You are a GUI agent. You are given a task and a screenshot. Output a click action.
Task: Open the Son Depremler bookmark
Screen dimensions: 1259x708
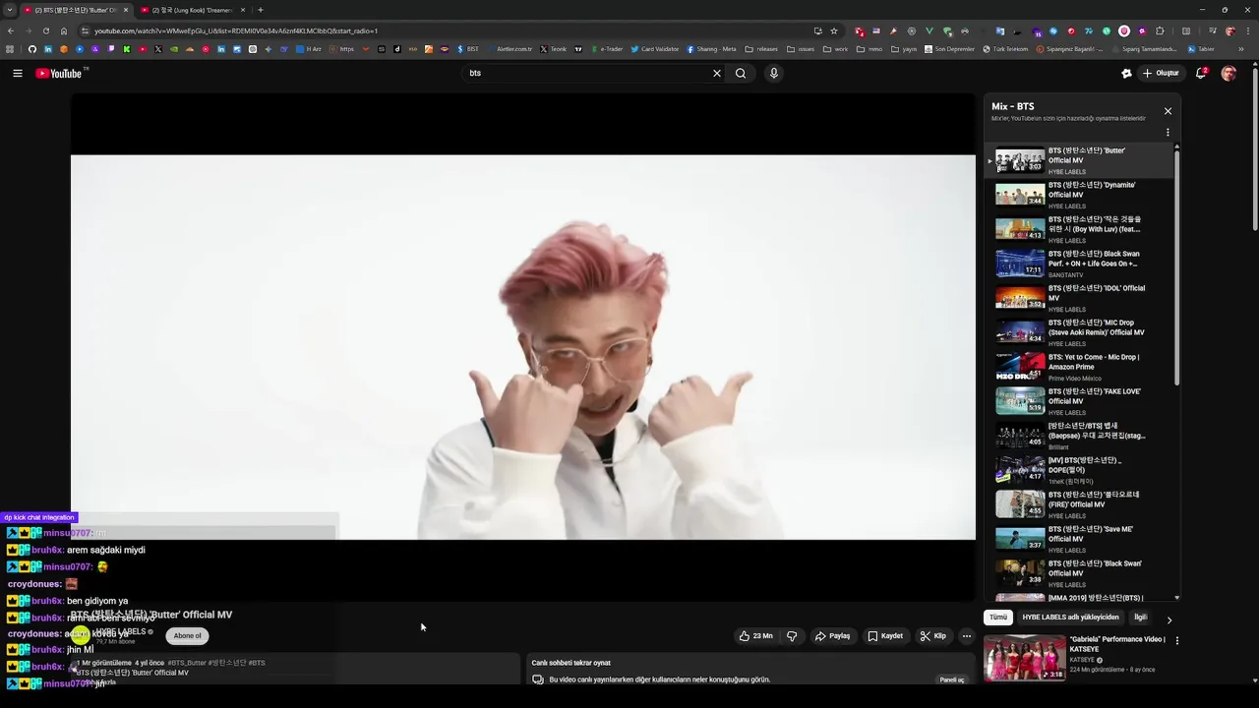(x=949, y=49)
